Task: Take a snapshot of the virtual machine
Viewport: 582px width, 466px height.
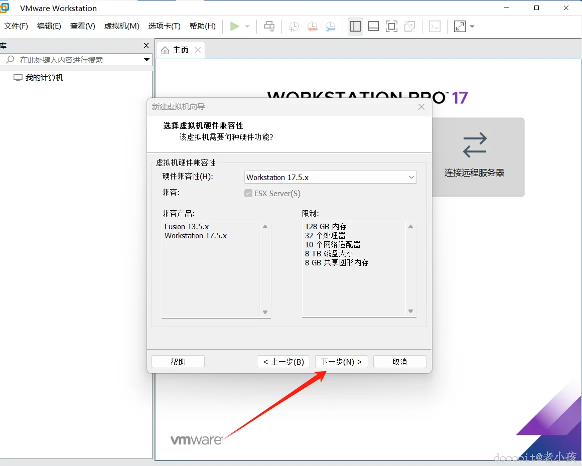Action: (294, 26)
